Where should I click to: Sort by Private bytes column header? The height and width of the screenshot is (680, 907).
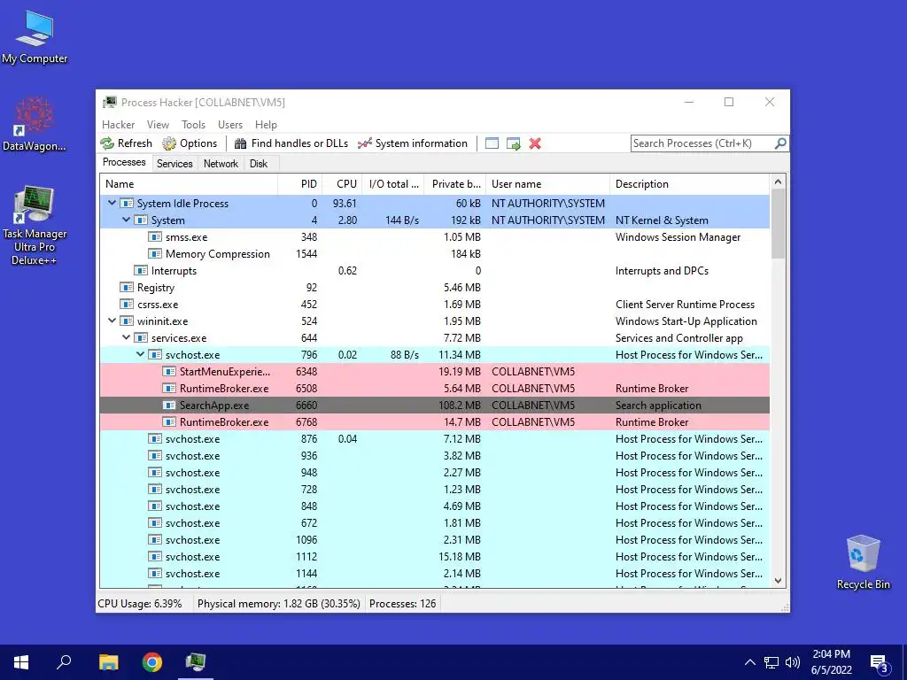click(x=454, y=184)
